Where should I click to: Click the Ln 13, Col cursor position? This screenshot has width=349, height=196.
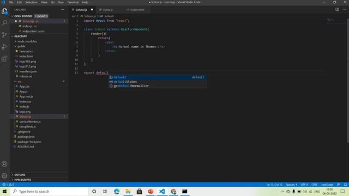[274, 185]
